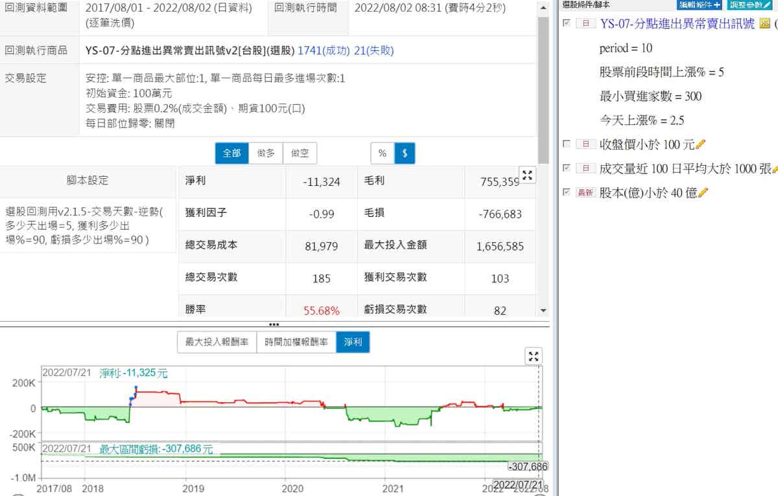Viewport: 778px width, 496px height.
Task: Expand the profit chart to fullscreen
Action: [533, 356]
